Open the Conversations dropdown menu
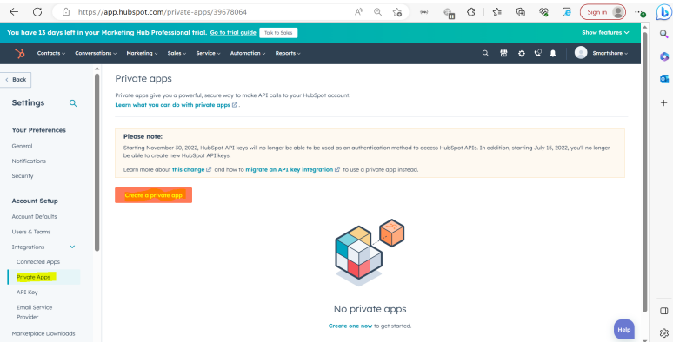The height and width of the screenshot is (342, 673). 96,53
